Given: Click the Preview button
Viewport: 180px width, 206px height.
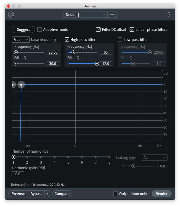Looking at the screenshot, I should tap(18, 194).
